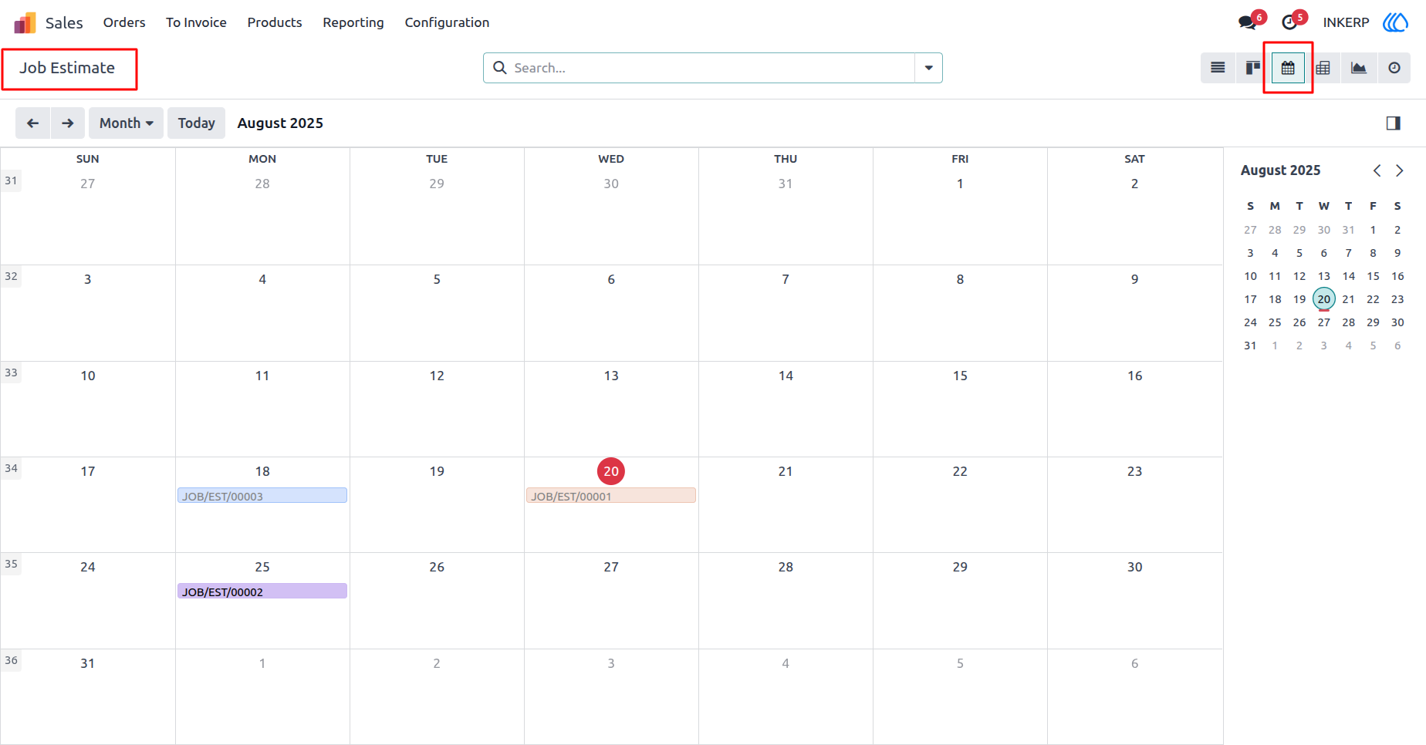The width and height of the screenshot is (1426, 745).
Task: Select the calendar view icon
Action: [x=1288, y=68]
